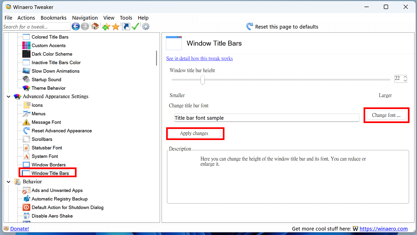Collapse the Advanced Appearance Settings group

(x=8, y=97)
